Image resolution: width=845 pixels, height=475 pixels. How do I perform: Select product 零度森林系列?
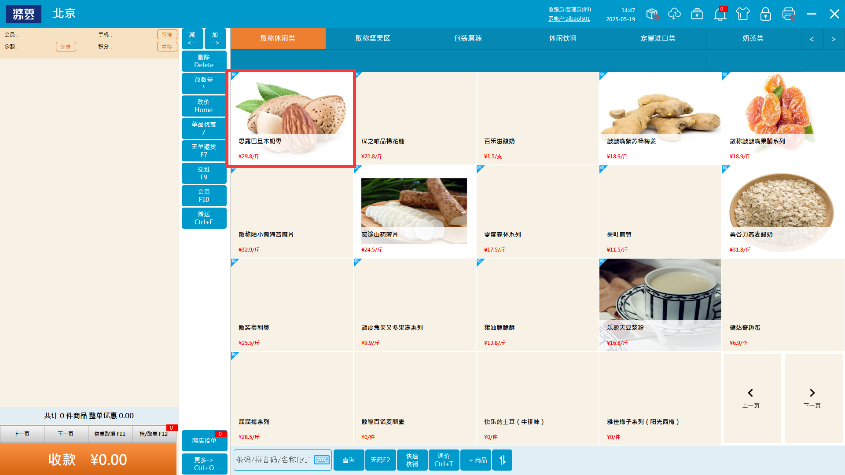(x=537, y=212)
